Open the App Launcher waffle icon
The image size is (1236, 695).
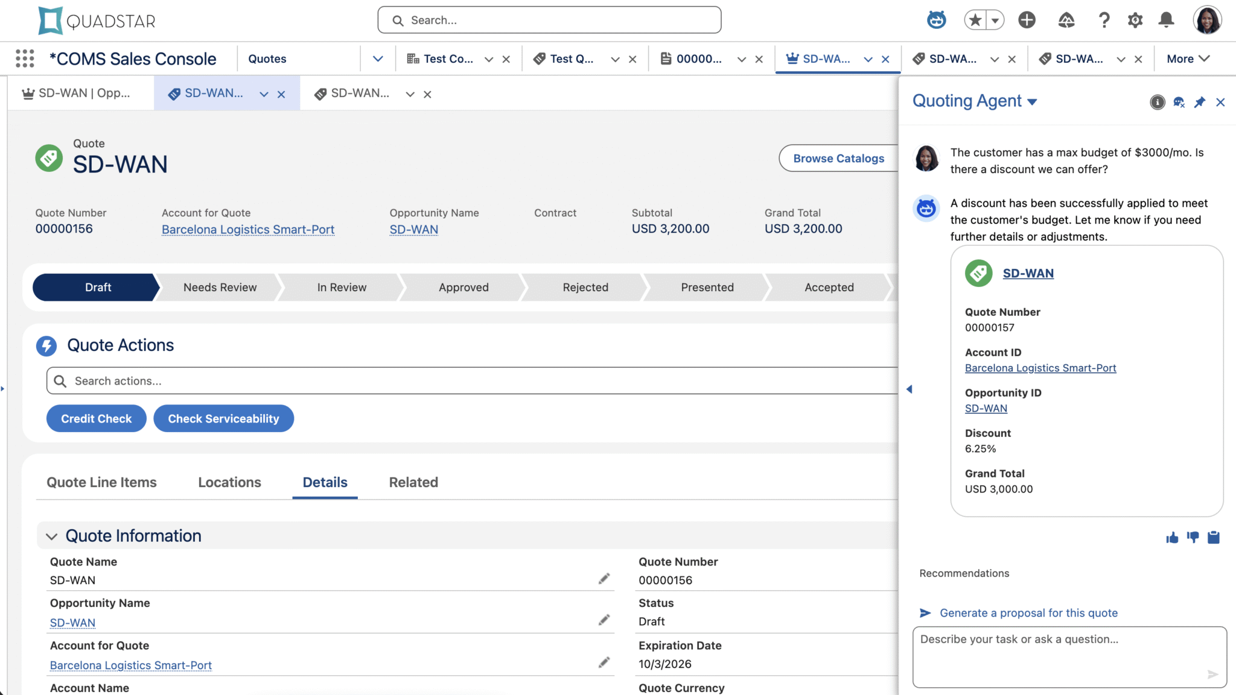point(24,58)
